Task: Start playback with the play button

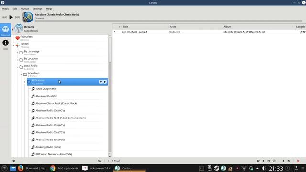Action: (11, 17)
